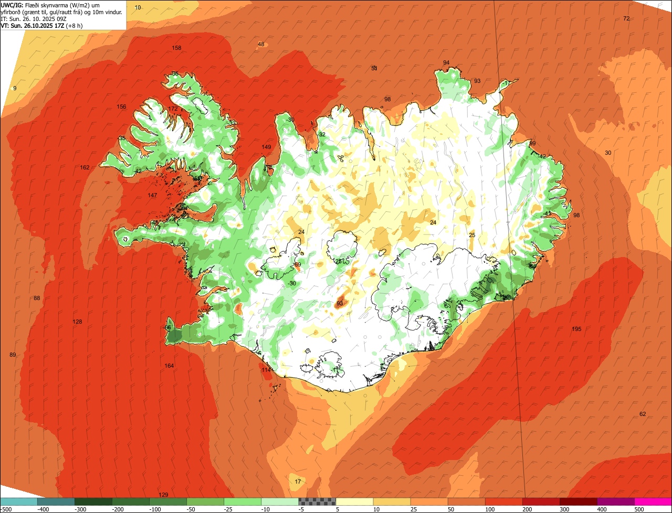Click the darkest green -300 to -200 legend swatch
The width and height of the screenshot is (672, 513).
[93, 501]
